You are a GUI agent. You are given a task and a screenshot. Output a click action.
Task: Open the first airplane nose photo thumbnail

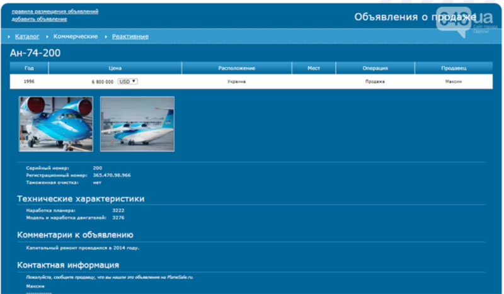pyautogui.click(x=56, y=124)
